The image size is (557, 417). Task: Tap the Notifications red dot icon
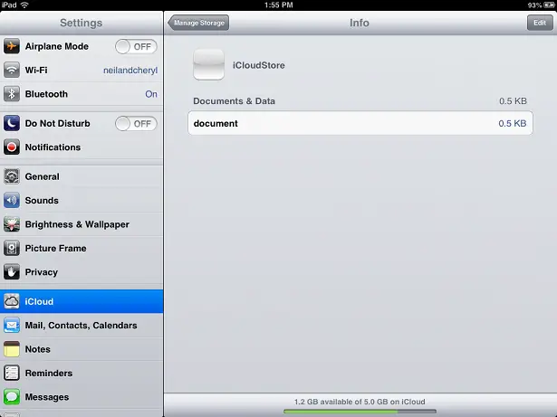(12, 147)
